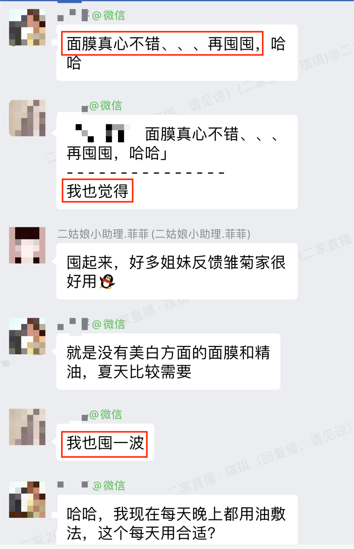Select the '囤起来，好多姐妹反馈' message bubble
The image size is (354, 549).
click(177, 271)
